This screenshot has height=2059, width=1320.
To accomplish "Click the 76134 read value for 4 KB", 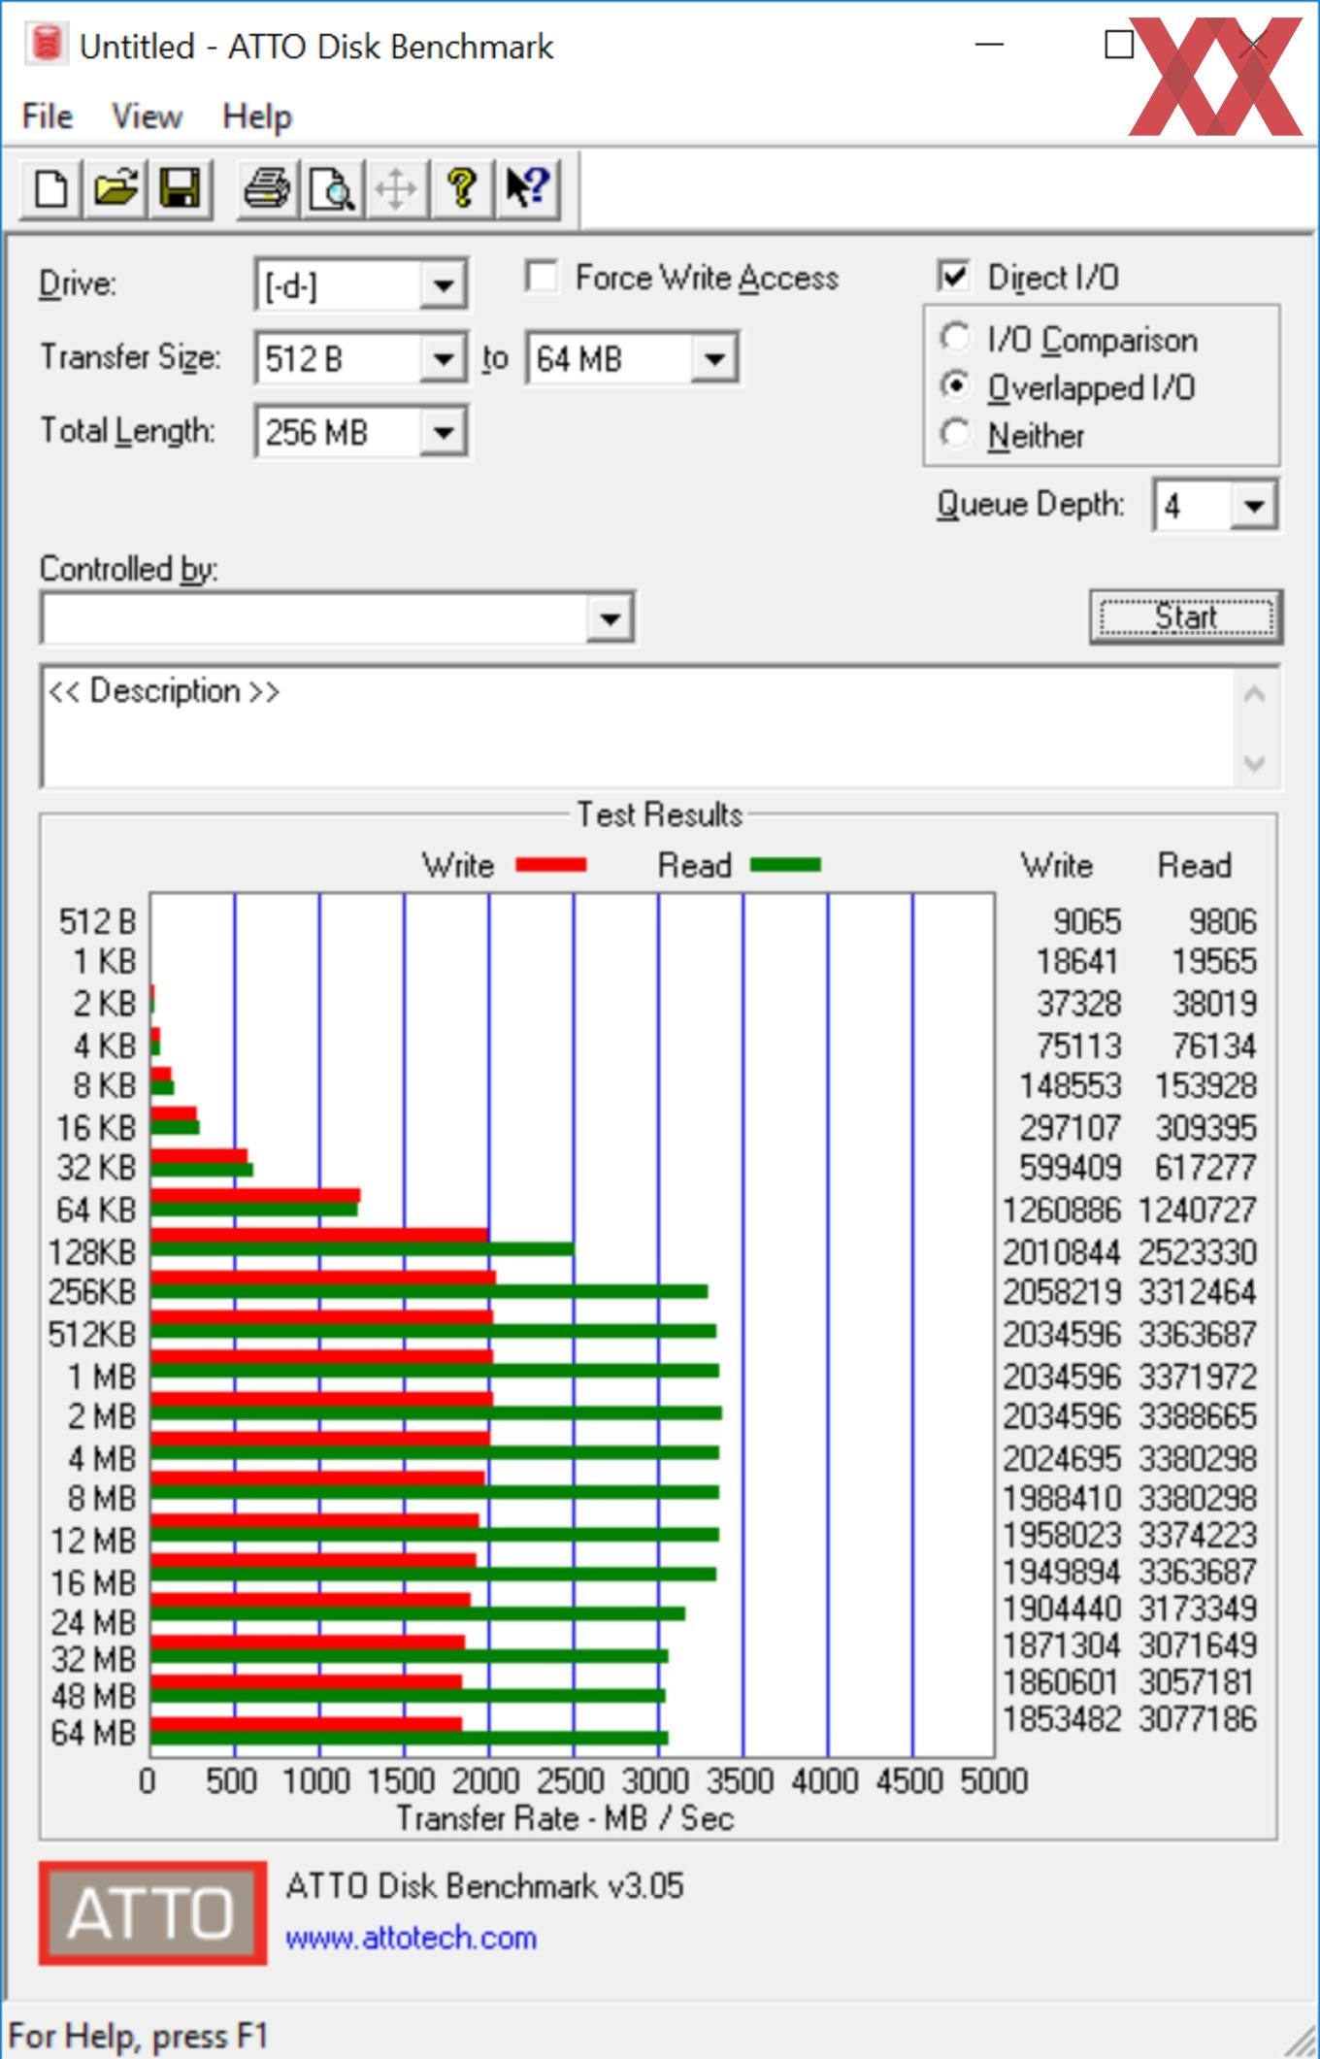I will pos(1213,1046).
